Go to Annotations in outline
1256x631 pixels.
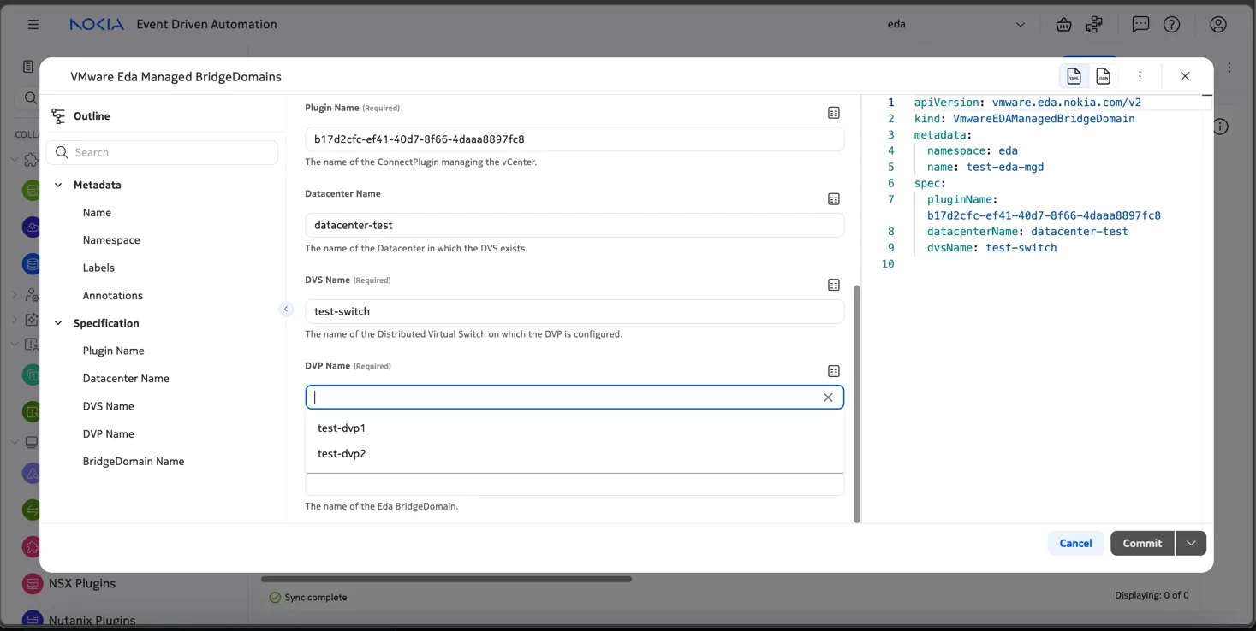pyautogui.click(x=113, y=295)
